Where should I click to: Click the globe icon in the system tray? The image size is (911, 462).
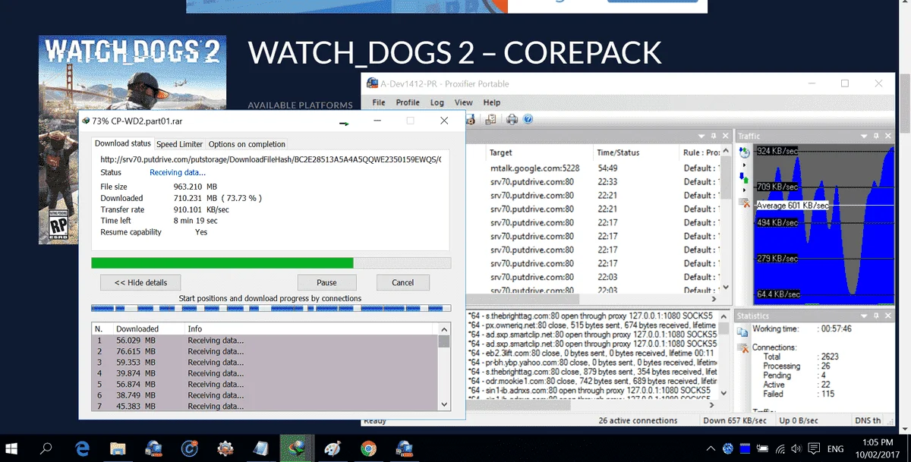[x=727, y=448]
